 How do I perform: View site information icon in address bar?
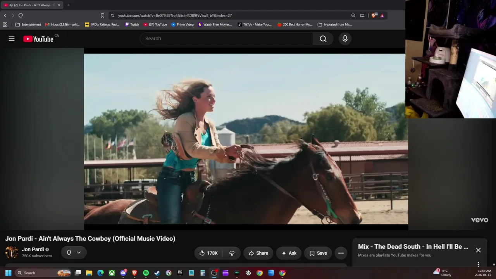112,15
